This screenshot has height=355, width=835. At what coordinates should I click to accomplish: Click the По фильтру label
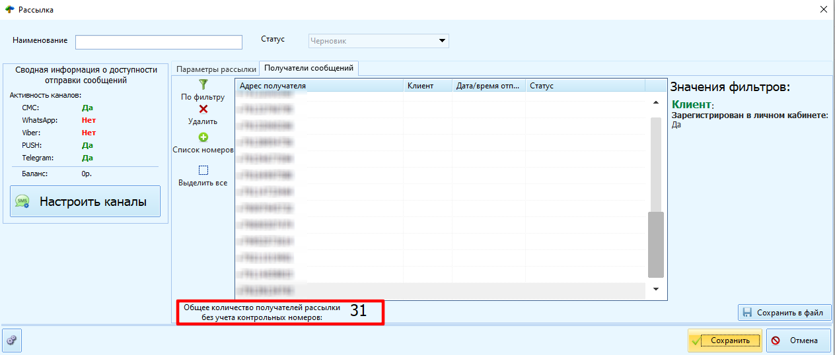203,97
